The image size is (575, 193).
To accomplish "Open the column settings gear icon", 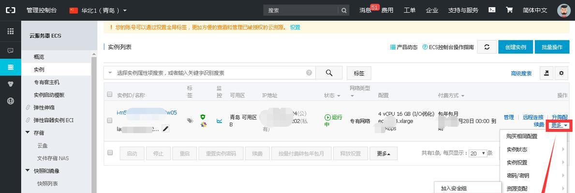I will 561,73.
